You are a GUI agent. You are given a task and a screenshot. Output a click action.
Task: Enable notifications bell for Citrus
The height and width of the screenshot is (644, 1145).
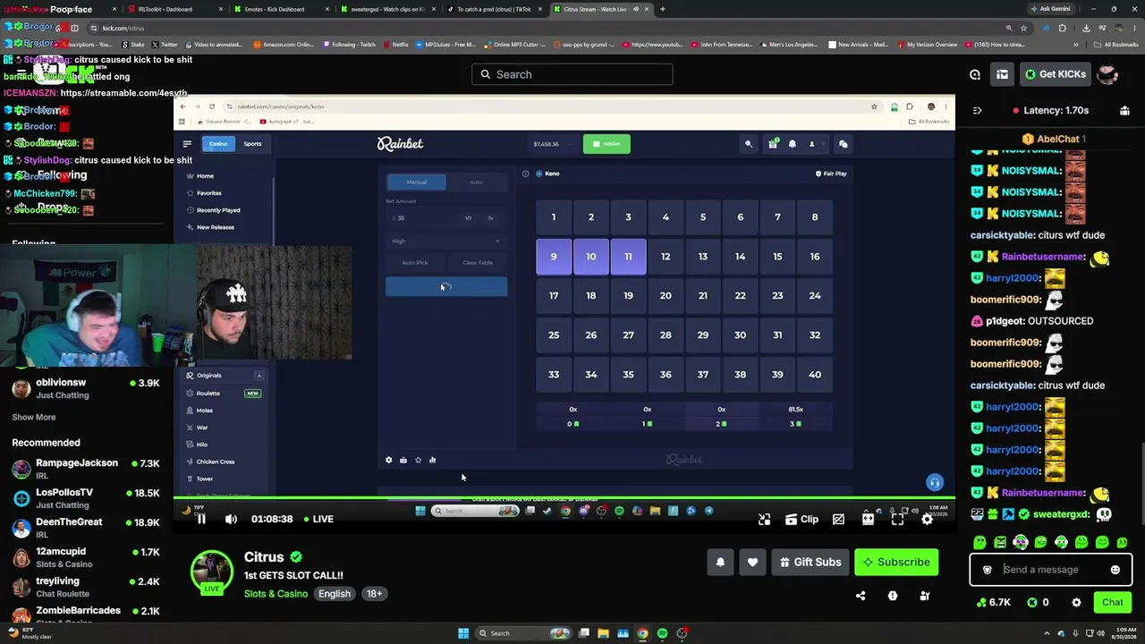pos(720,562)
